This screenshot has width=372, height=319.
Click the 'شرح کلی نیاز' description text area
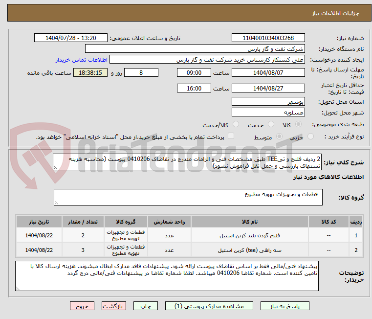[188, 163]
